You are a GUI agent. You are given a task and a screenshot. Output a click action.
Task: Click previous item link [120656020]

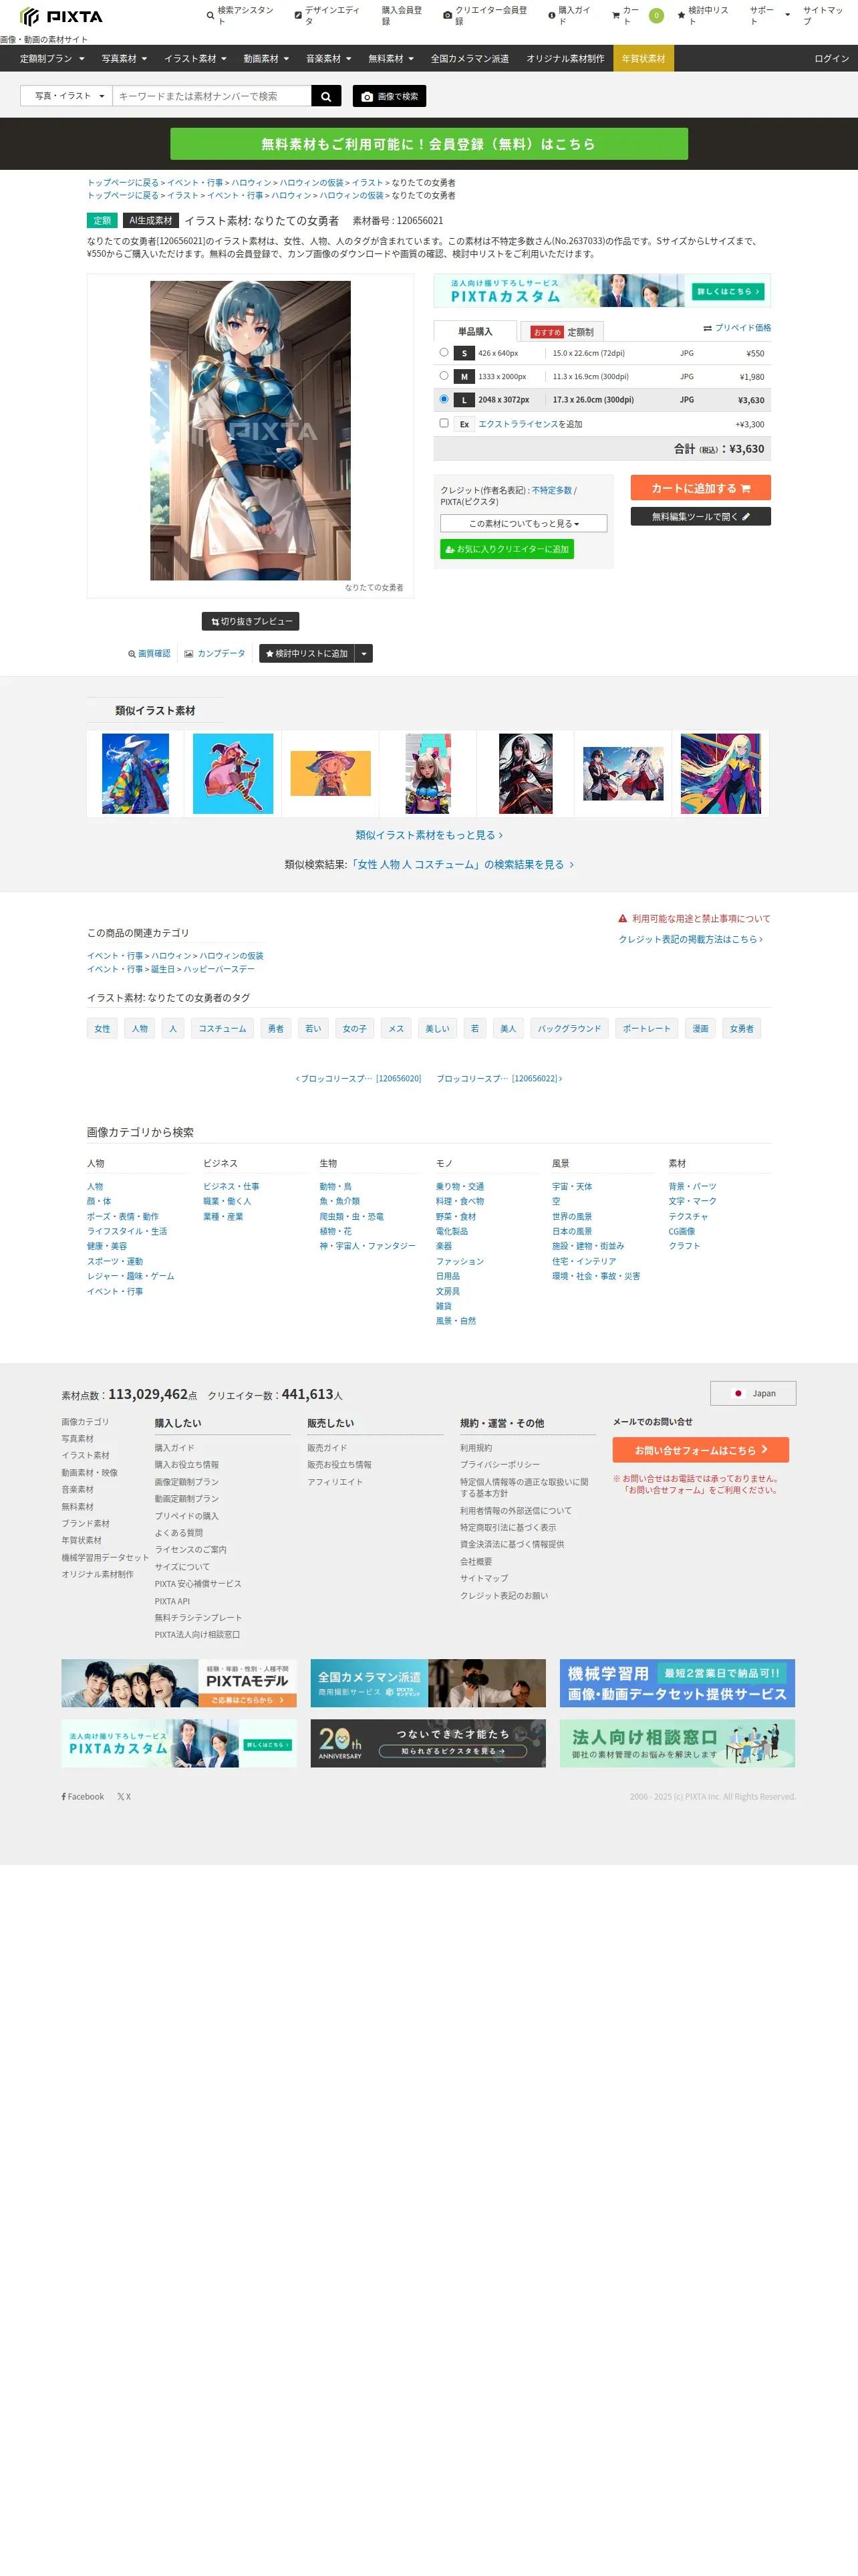359,1078
